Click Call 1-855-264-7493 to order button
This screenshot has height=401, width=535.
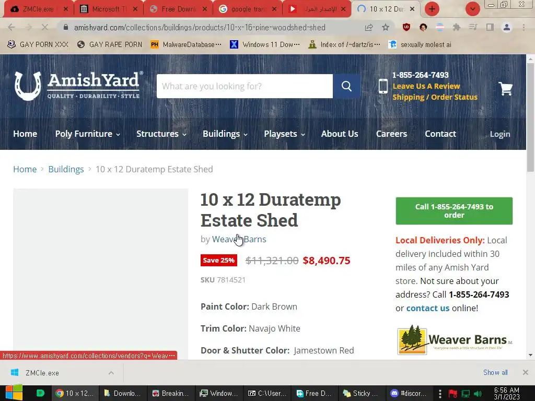point(454,211)
